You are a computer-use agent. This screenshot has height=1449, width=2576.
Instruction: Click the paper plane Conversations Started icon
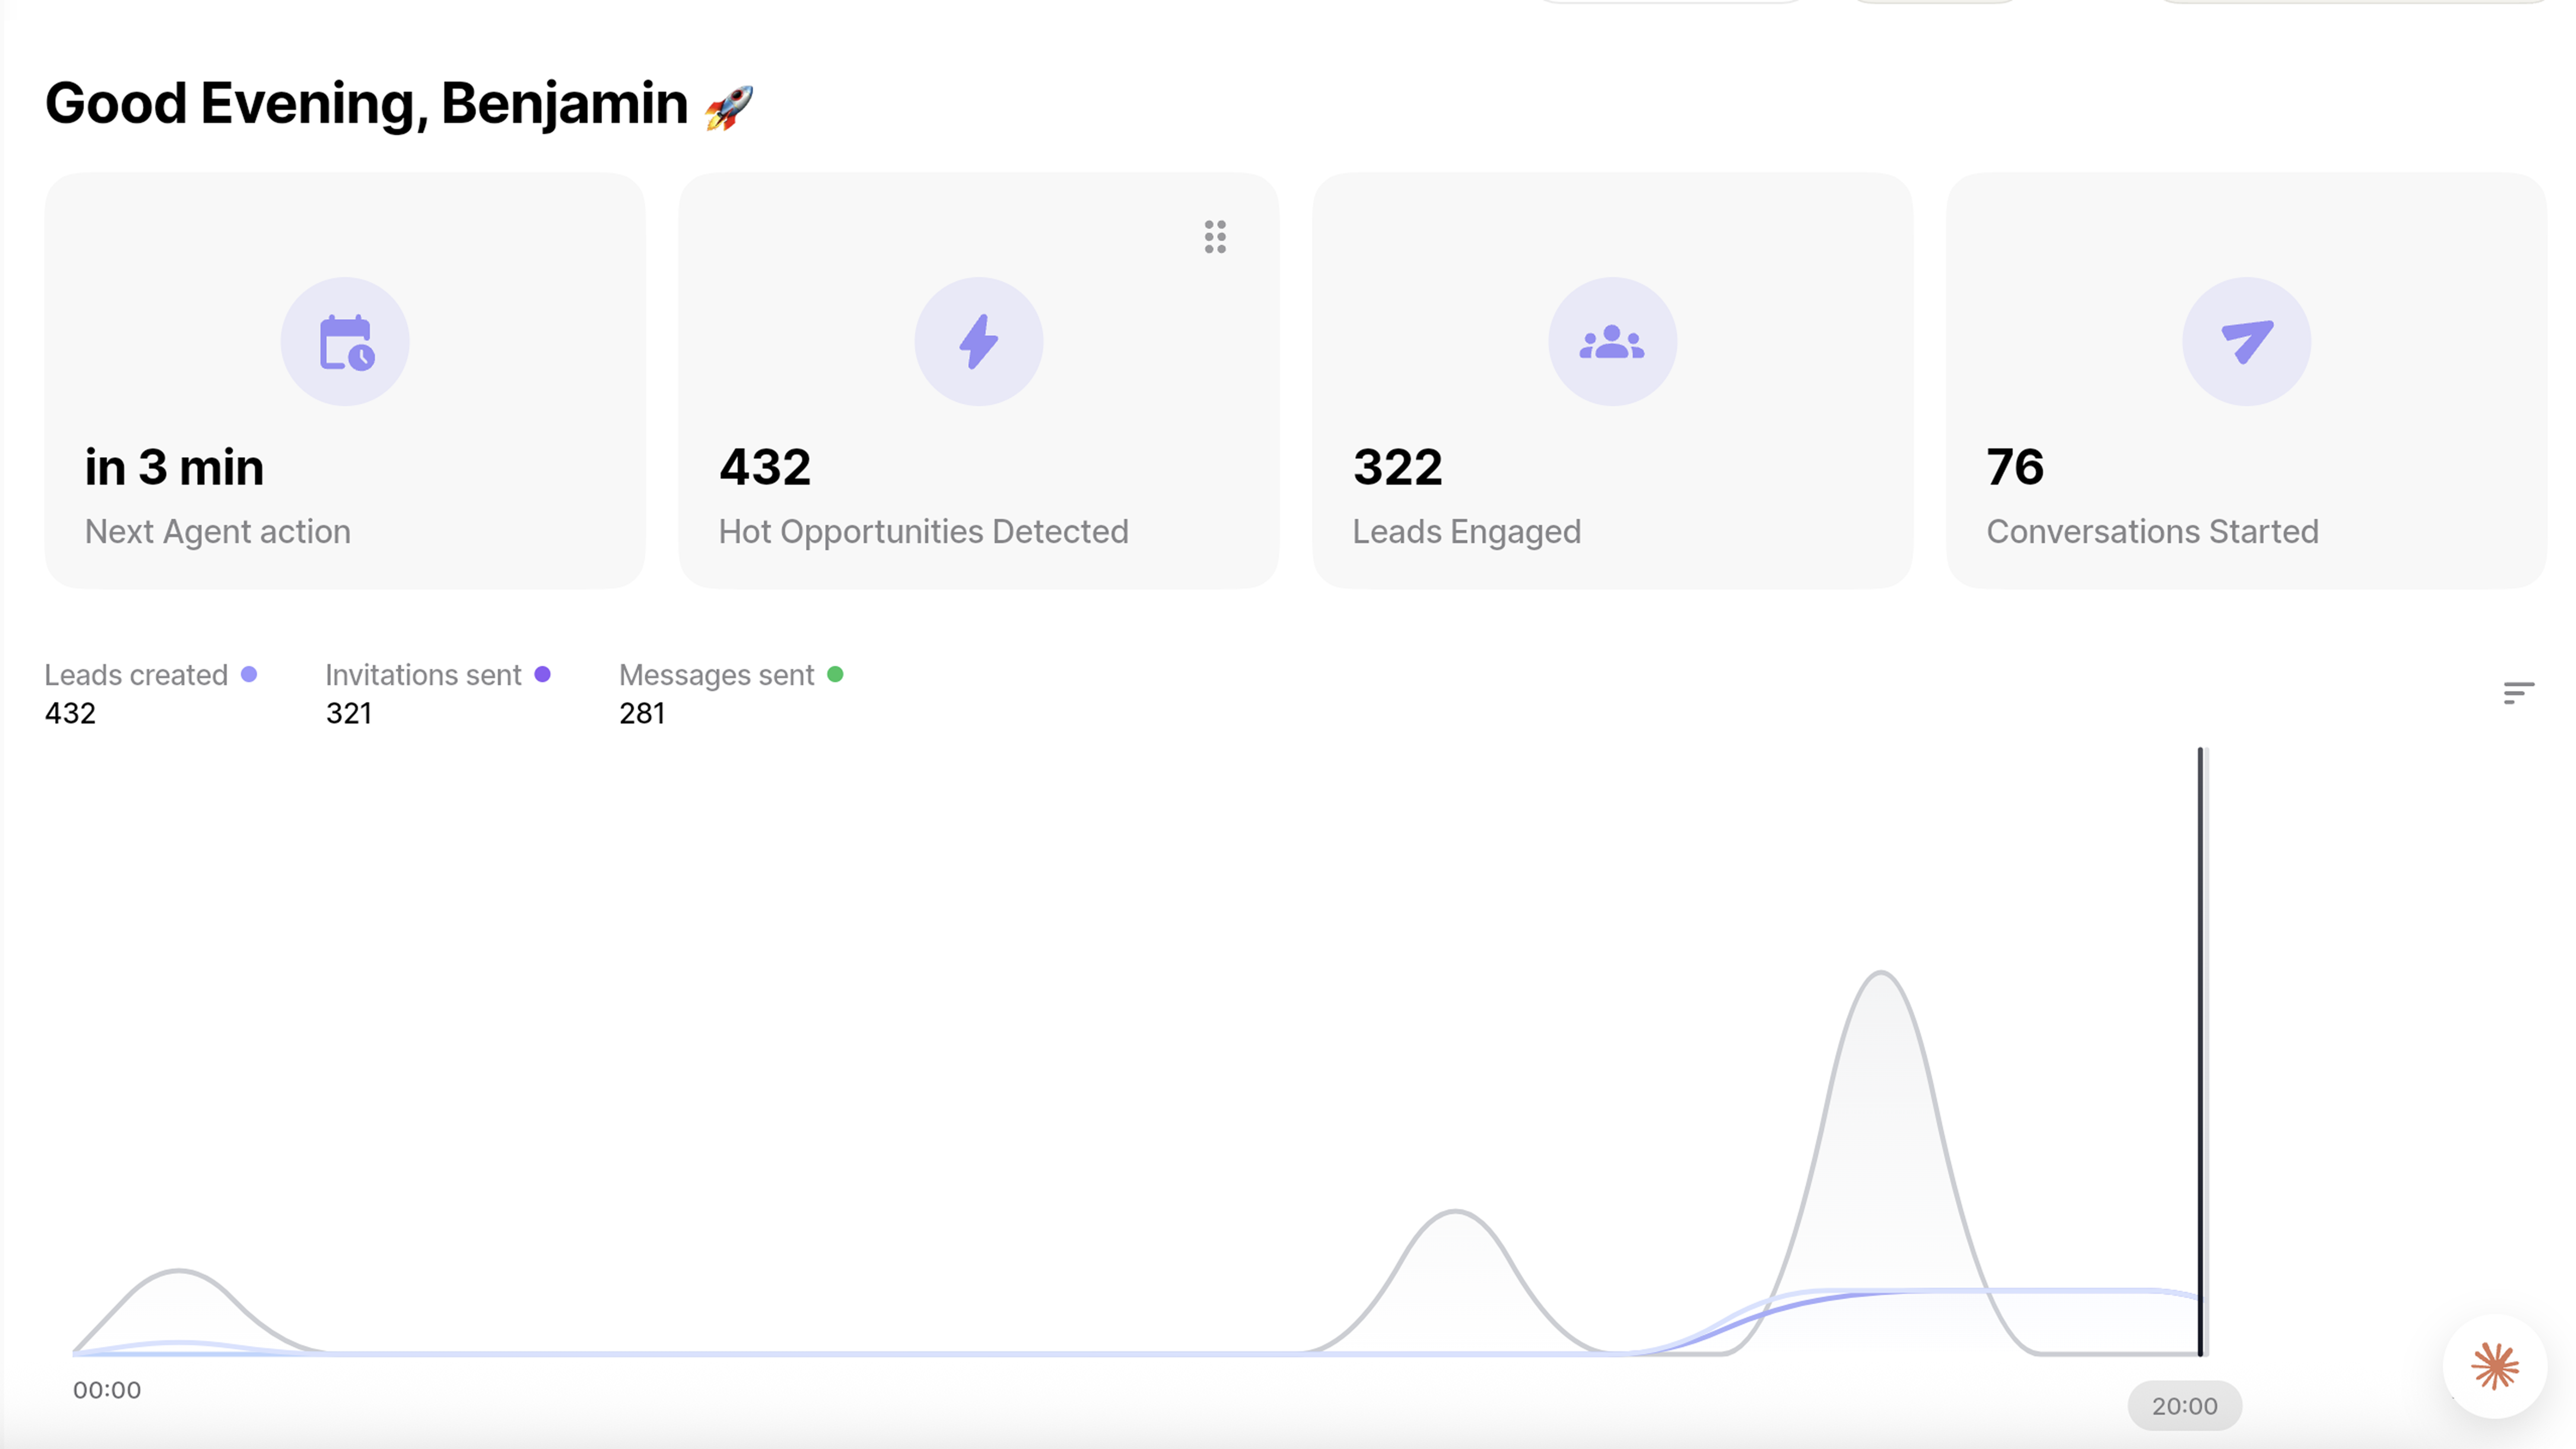[x=2247, y=342]
